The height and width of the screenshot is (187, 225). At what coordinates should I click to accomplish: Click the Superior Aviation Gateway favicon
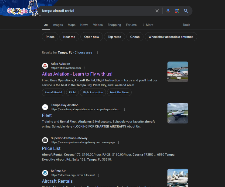[45, 140]
